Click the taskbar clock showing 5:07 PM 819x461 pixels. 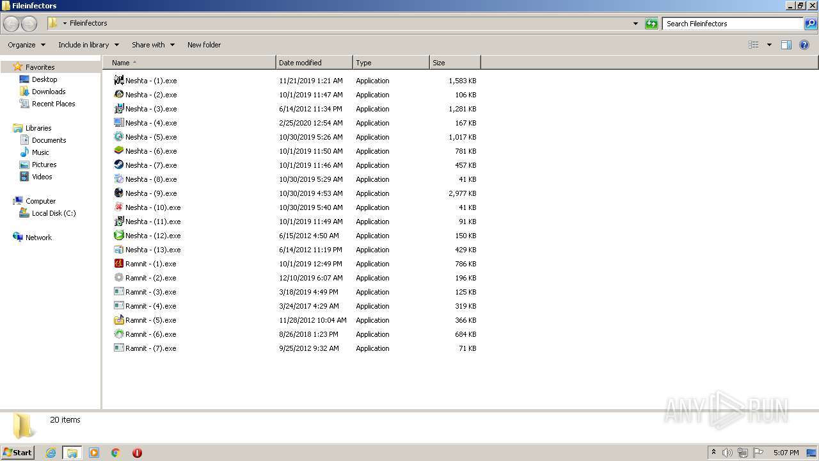tap(786, 453)
